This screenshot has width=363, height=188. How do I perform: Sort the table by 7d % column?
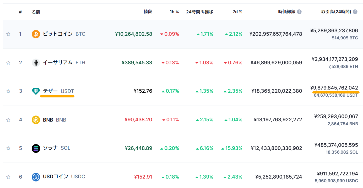click(x=237, y=12)
